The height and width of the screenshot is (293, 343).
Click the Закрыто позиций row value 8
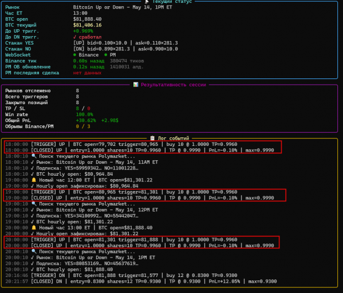point(77,102)
